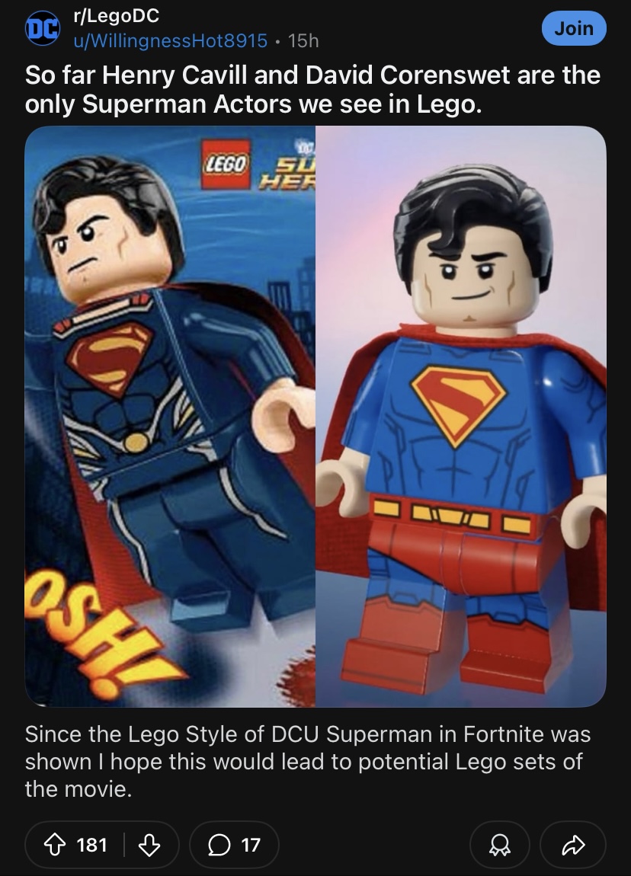Open the r/LegoDC community avatar

point(43,28)
